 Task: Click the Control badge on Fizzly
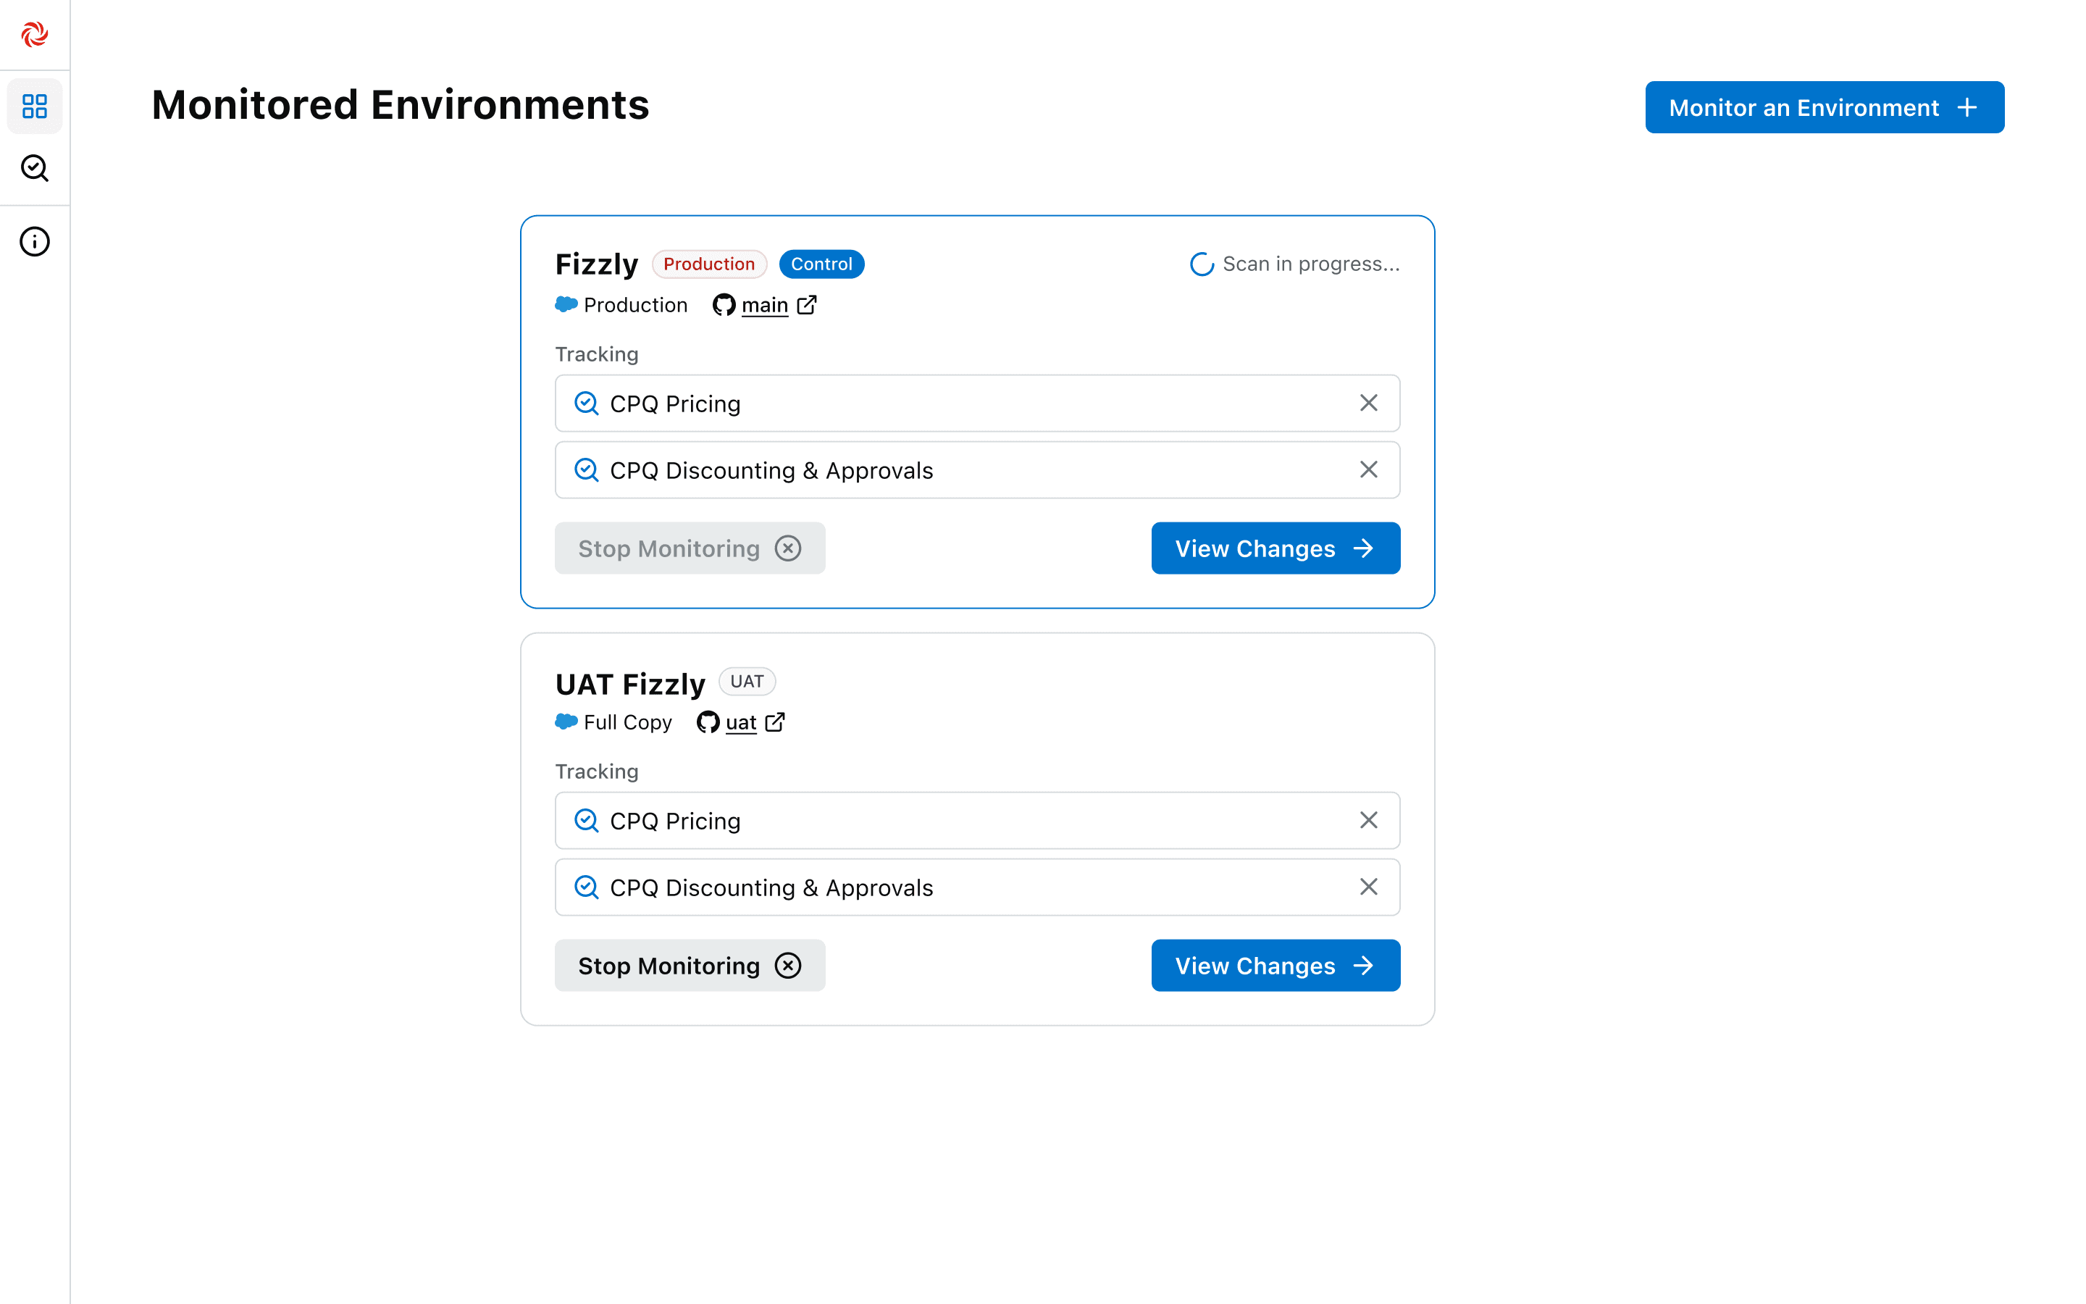(821, 264)
